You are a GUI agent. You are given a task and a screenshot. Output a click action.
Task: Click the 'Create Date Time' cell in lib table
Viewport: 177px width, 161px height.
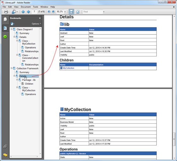[74, 48]
